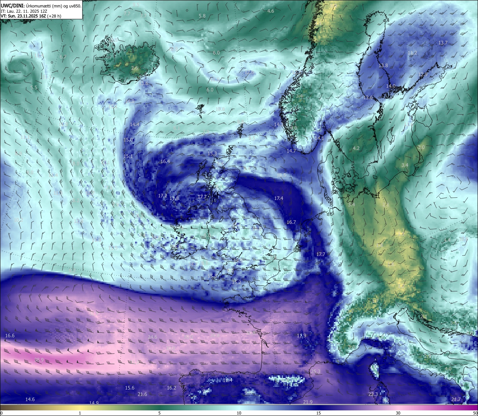Click the 17.2 value west of Scotland

pyautogui.click(x=162, y=196)
